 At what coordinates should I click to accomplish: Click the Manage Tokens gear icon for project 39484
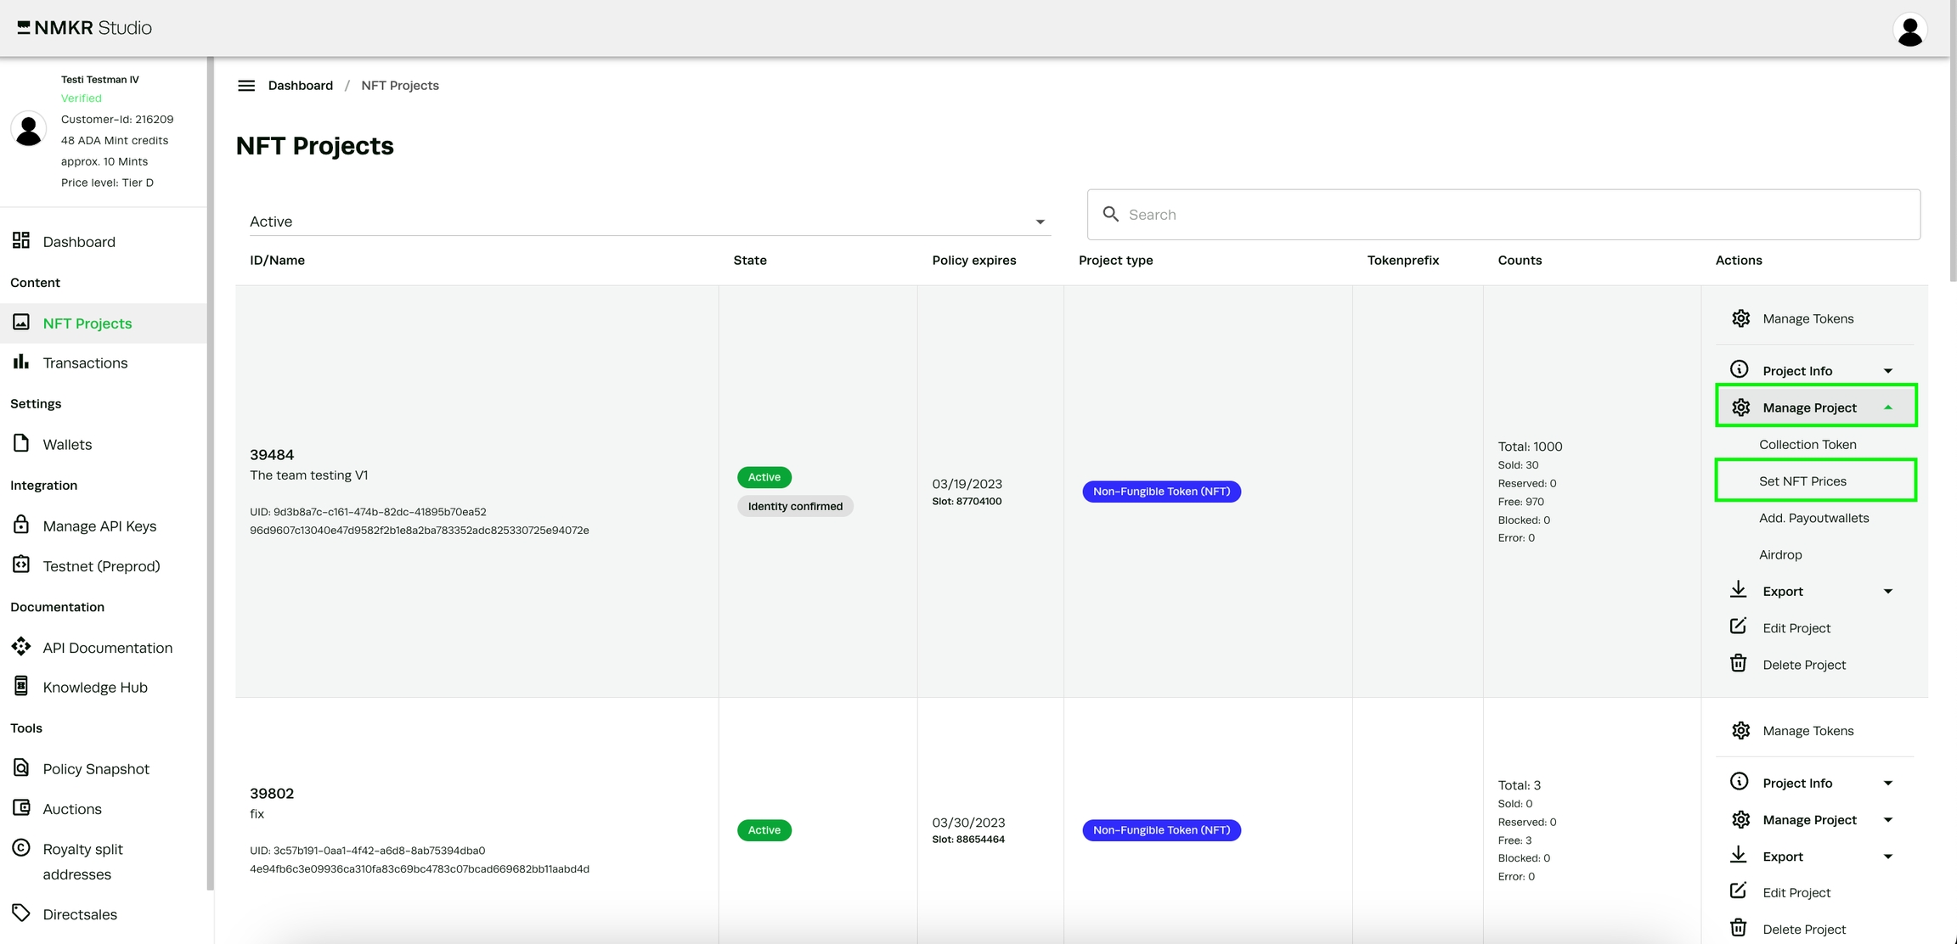tap(1740, 318)
